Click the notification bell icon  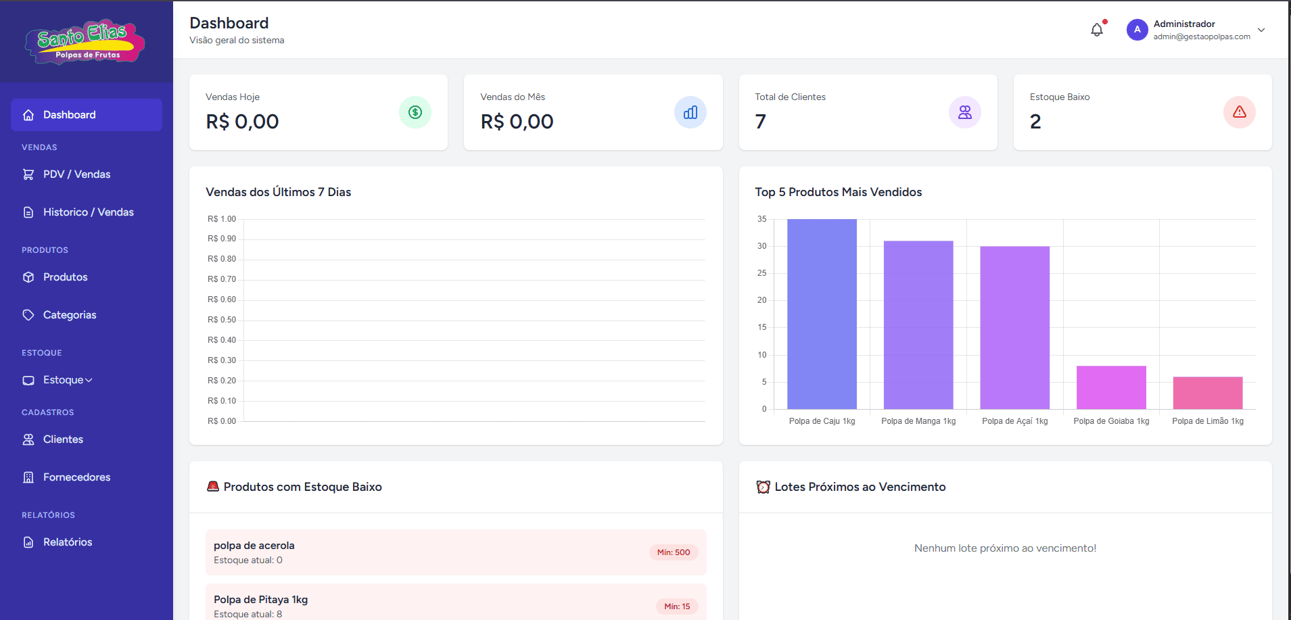1097,30
